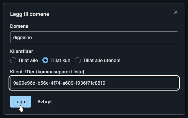This screenshot has width=188, height=118.
Task: Cancel with the Avbryt button
Action: click(x=45, y=102)
